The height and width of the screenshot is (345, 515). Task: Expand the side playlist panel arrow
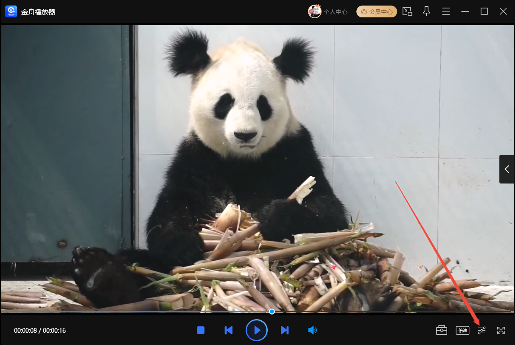(507, 169)
